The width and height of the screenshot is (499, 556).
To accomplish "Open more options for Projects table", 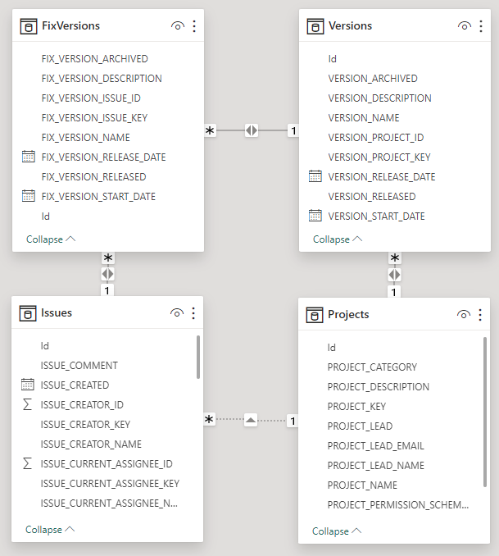I will [x=480, y=315].
